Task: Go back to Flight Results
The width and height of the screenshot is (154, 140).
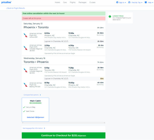Action: point(15,8)
